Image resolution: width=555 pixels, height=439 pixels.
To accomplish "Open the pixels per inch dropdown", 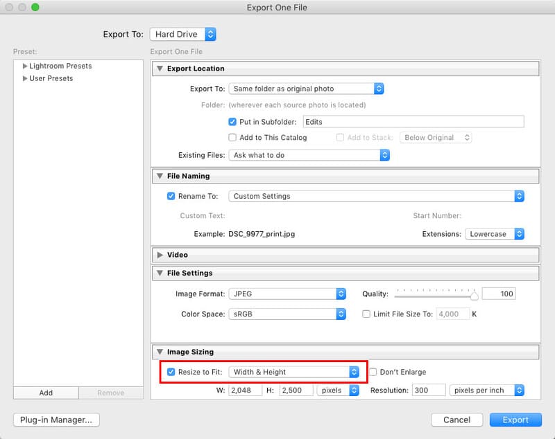I will (x=487, y=391).
